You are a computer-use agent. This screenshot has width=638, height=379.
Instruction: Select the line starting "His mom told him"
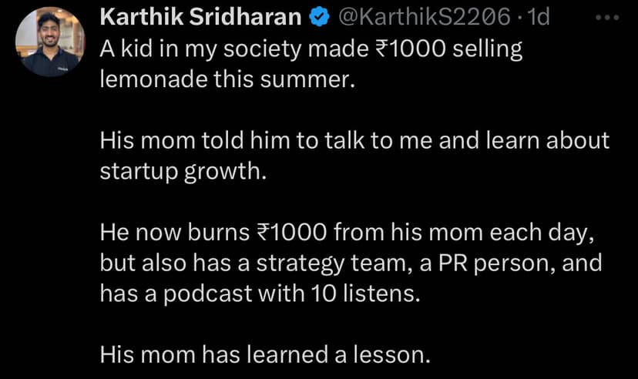coord(354,141)
